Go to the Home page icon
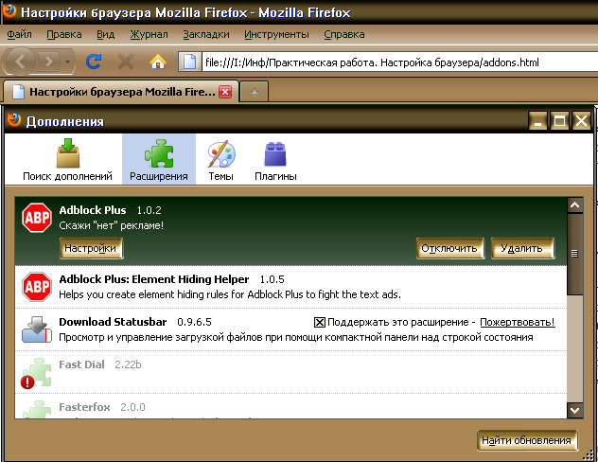The width and height of the screenshot is (598, 462). 157,62
